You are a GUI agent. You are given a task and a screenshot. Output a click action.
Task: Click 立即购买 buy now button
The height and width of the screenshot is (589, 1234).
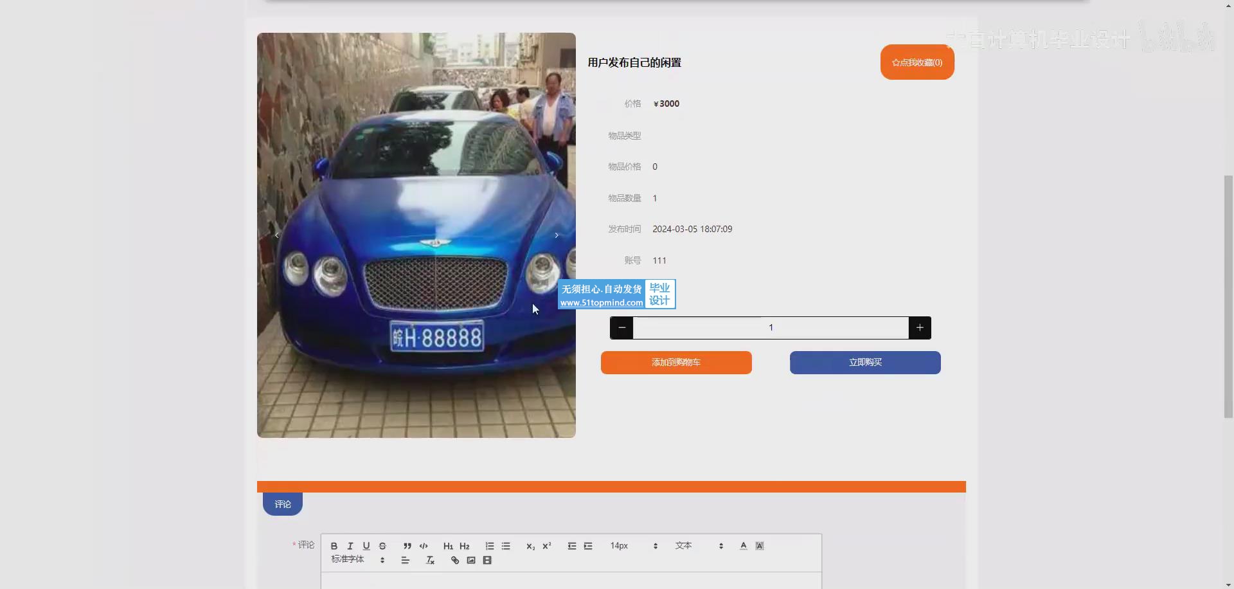coord(865,363)
